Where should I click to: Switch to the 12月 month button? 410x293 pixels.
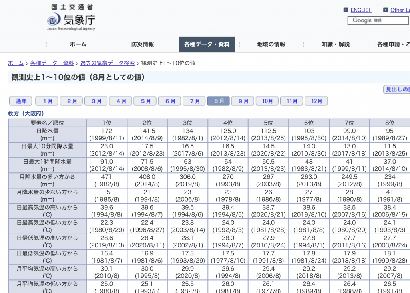[316, 101]
